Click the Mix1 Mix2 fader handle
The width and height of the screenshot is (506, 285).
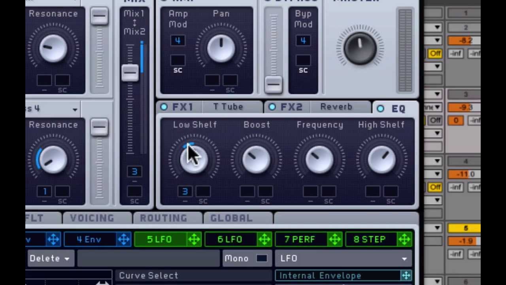tap(130, 73)
